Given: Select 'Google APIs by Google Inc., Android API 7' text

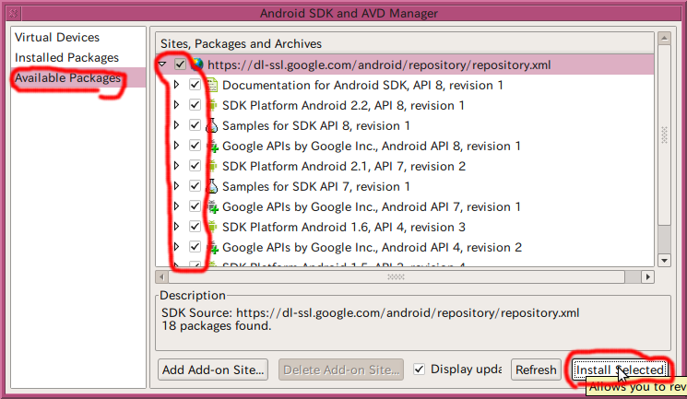Looking at the screenshot, I should pyautogui.click(x=371, y=206).
